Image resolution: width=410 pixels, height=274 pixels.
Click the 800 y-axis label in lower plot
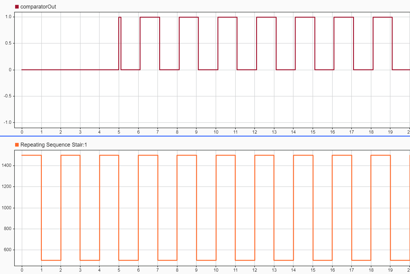pyautogui.click(x=7, y=229)
